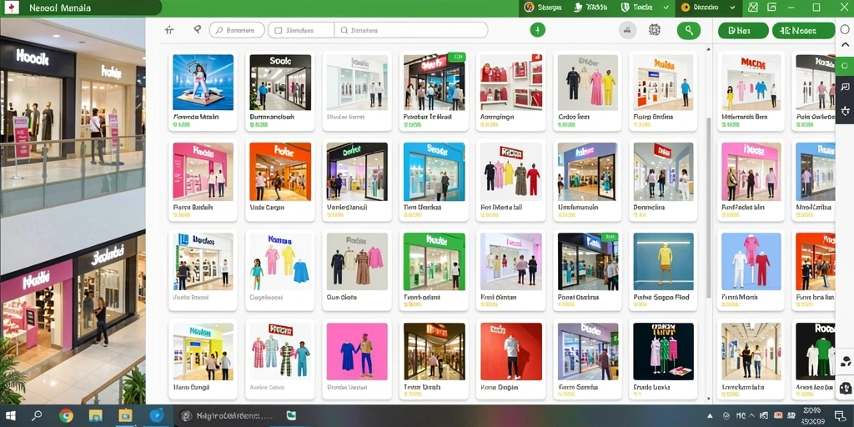
Task: Tick the checkbox inside the middle search field
Action: pyautogui.click(x=279, y=31)
